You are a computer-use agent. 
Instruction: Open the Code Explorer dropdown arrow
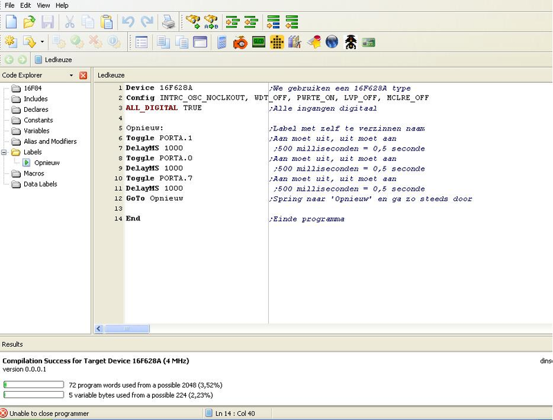click(x=71, y=75)
